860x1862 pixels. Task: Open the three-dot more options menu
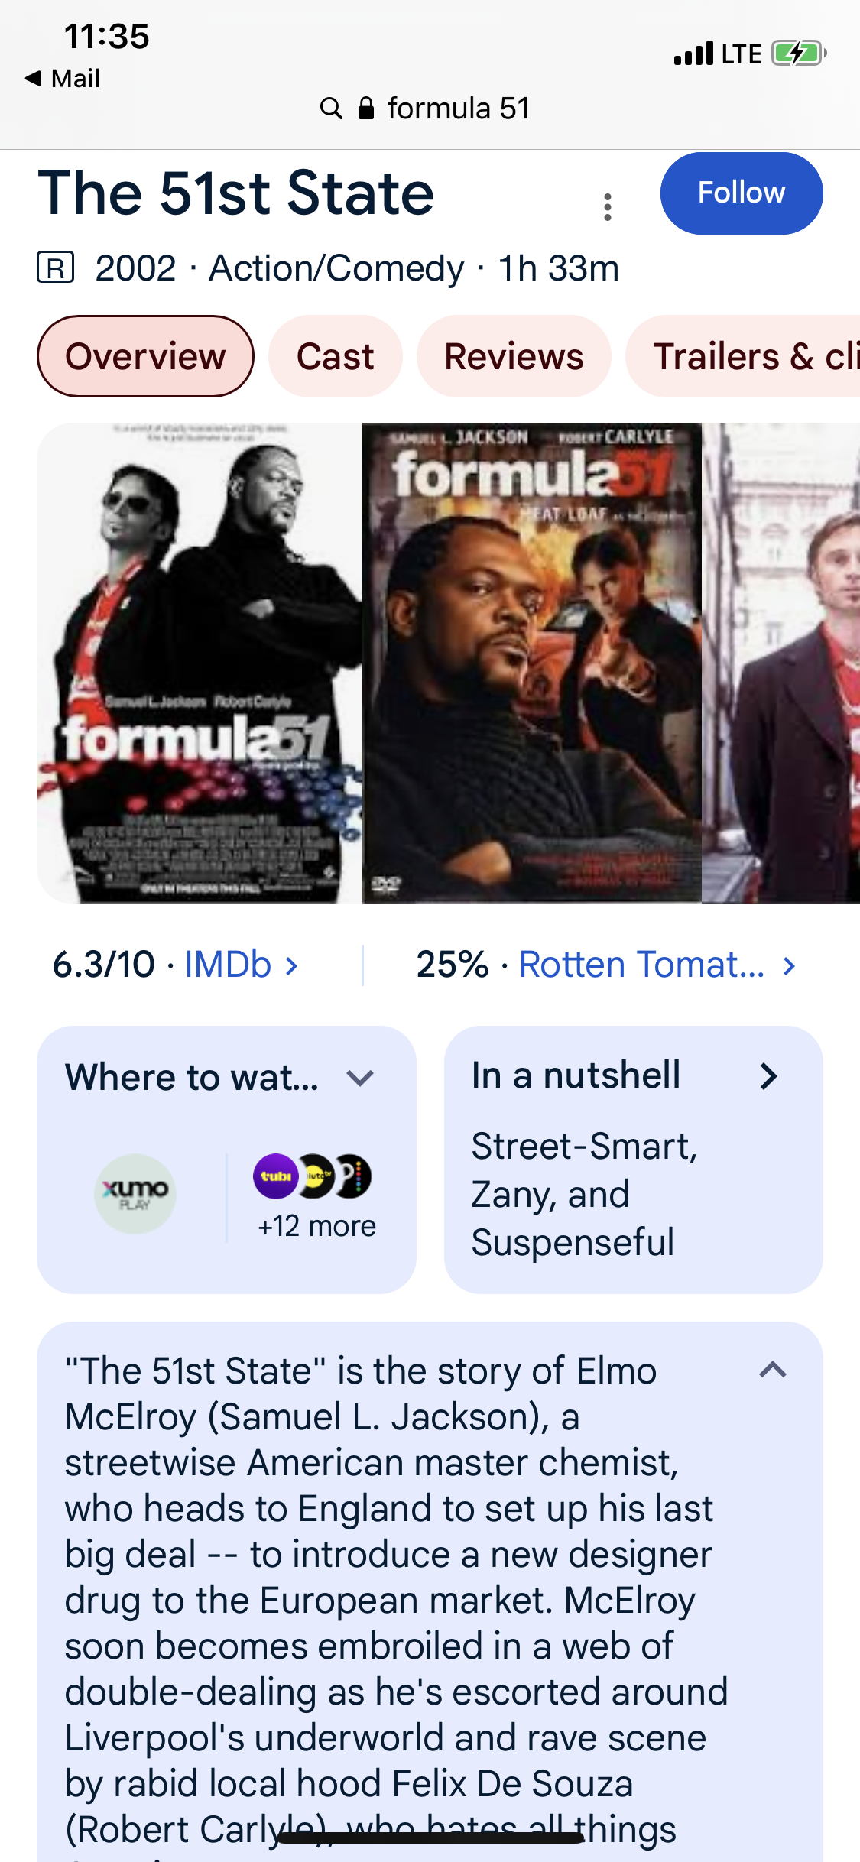coord(608,207)
